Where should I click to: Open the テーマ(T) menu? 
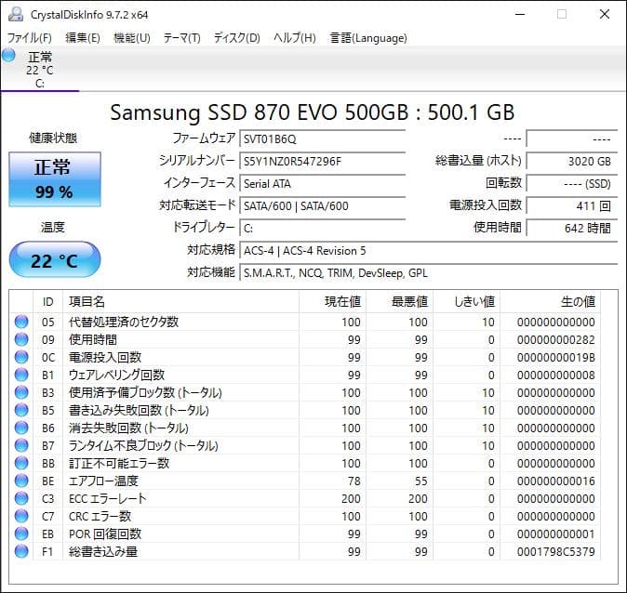[x=182, y=38]
